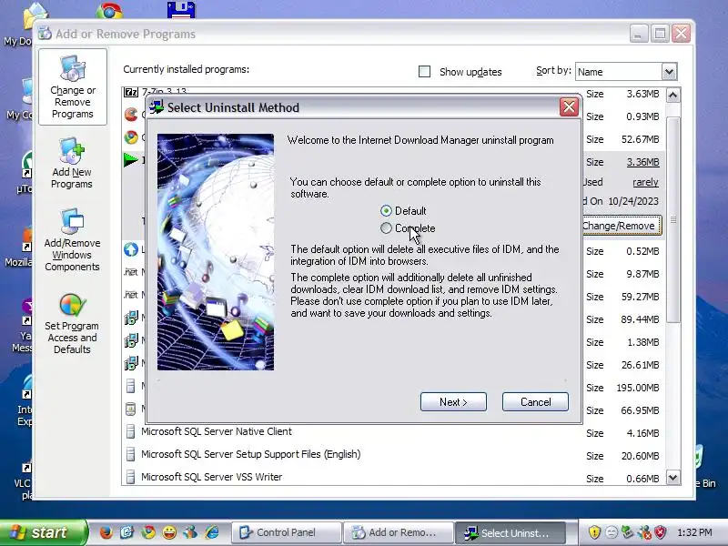Open the Start menu
The height and width of the screenshot is (546, 728).
43,532
